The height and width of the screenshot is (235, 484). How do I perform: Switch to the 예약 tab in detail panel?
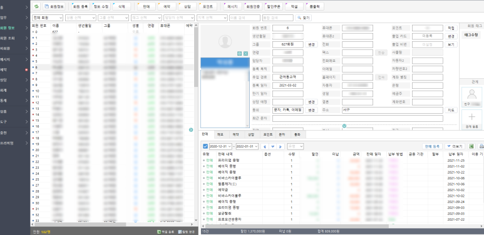pyautogui.click(x=236, y=134)
